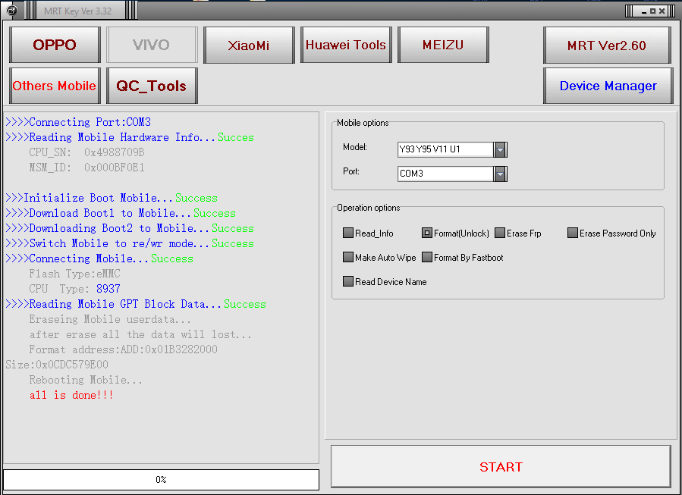Click the MRT app icon in title bar
Screen dimensions: 682x495
11,11
